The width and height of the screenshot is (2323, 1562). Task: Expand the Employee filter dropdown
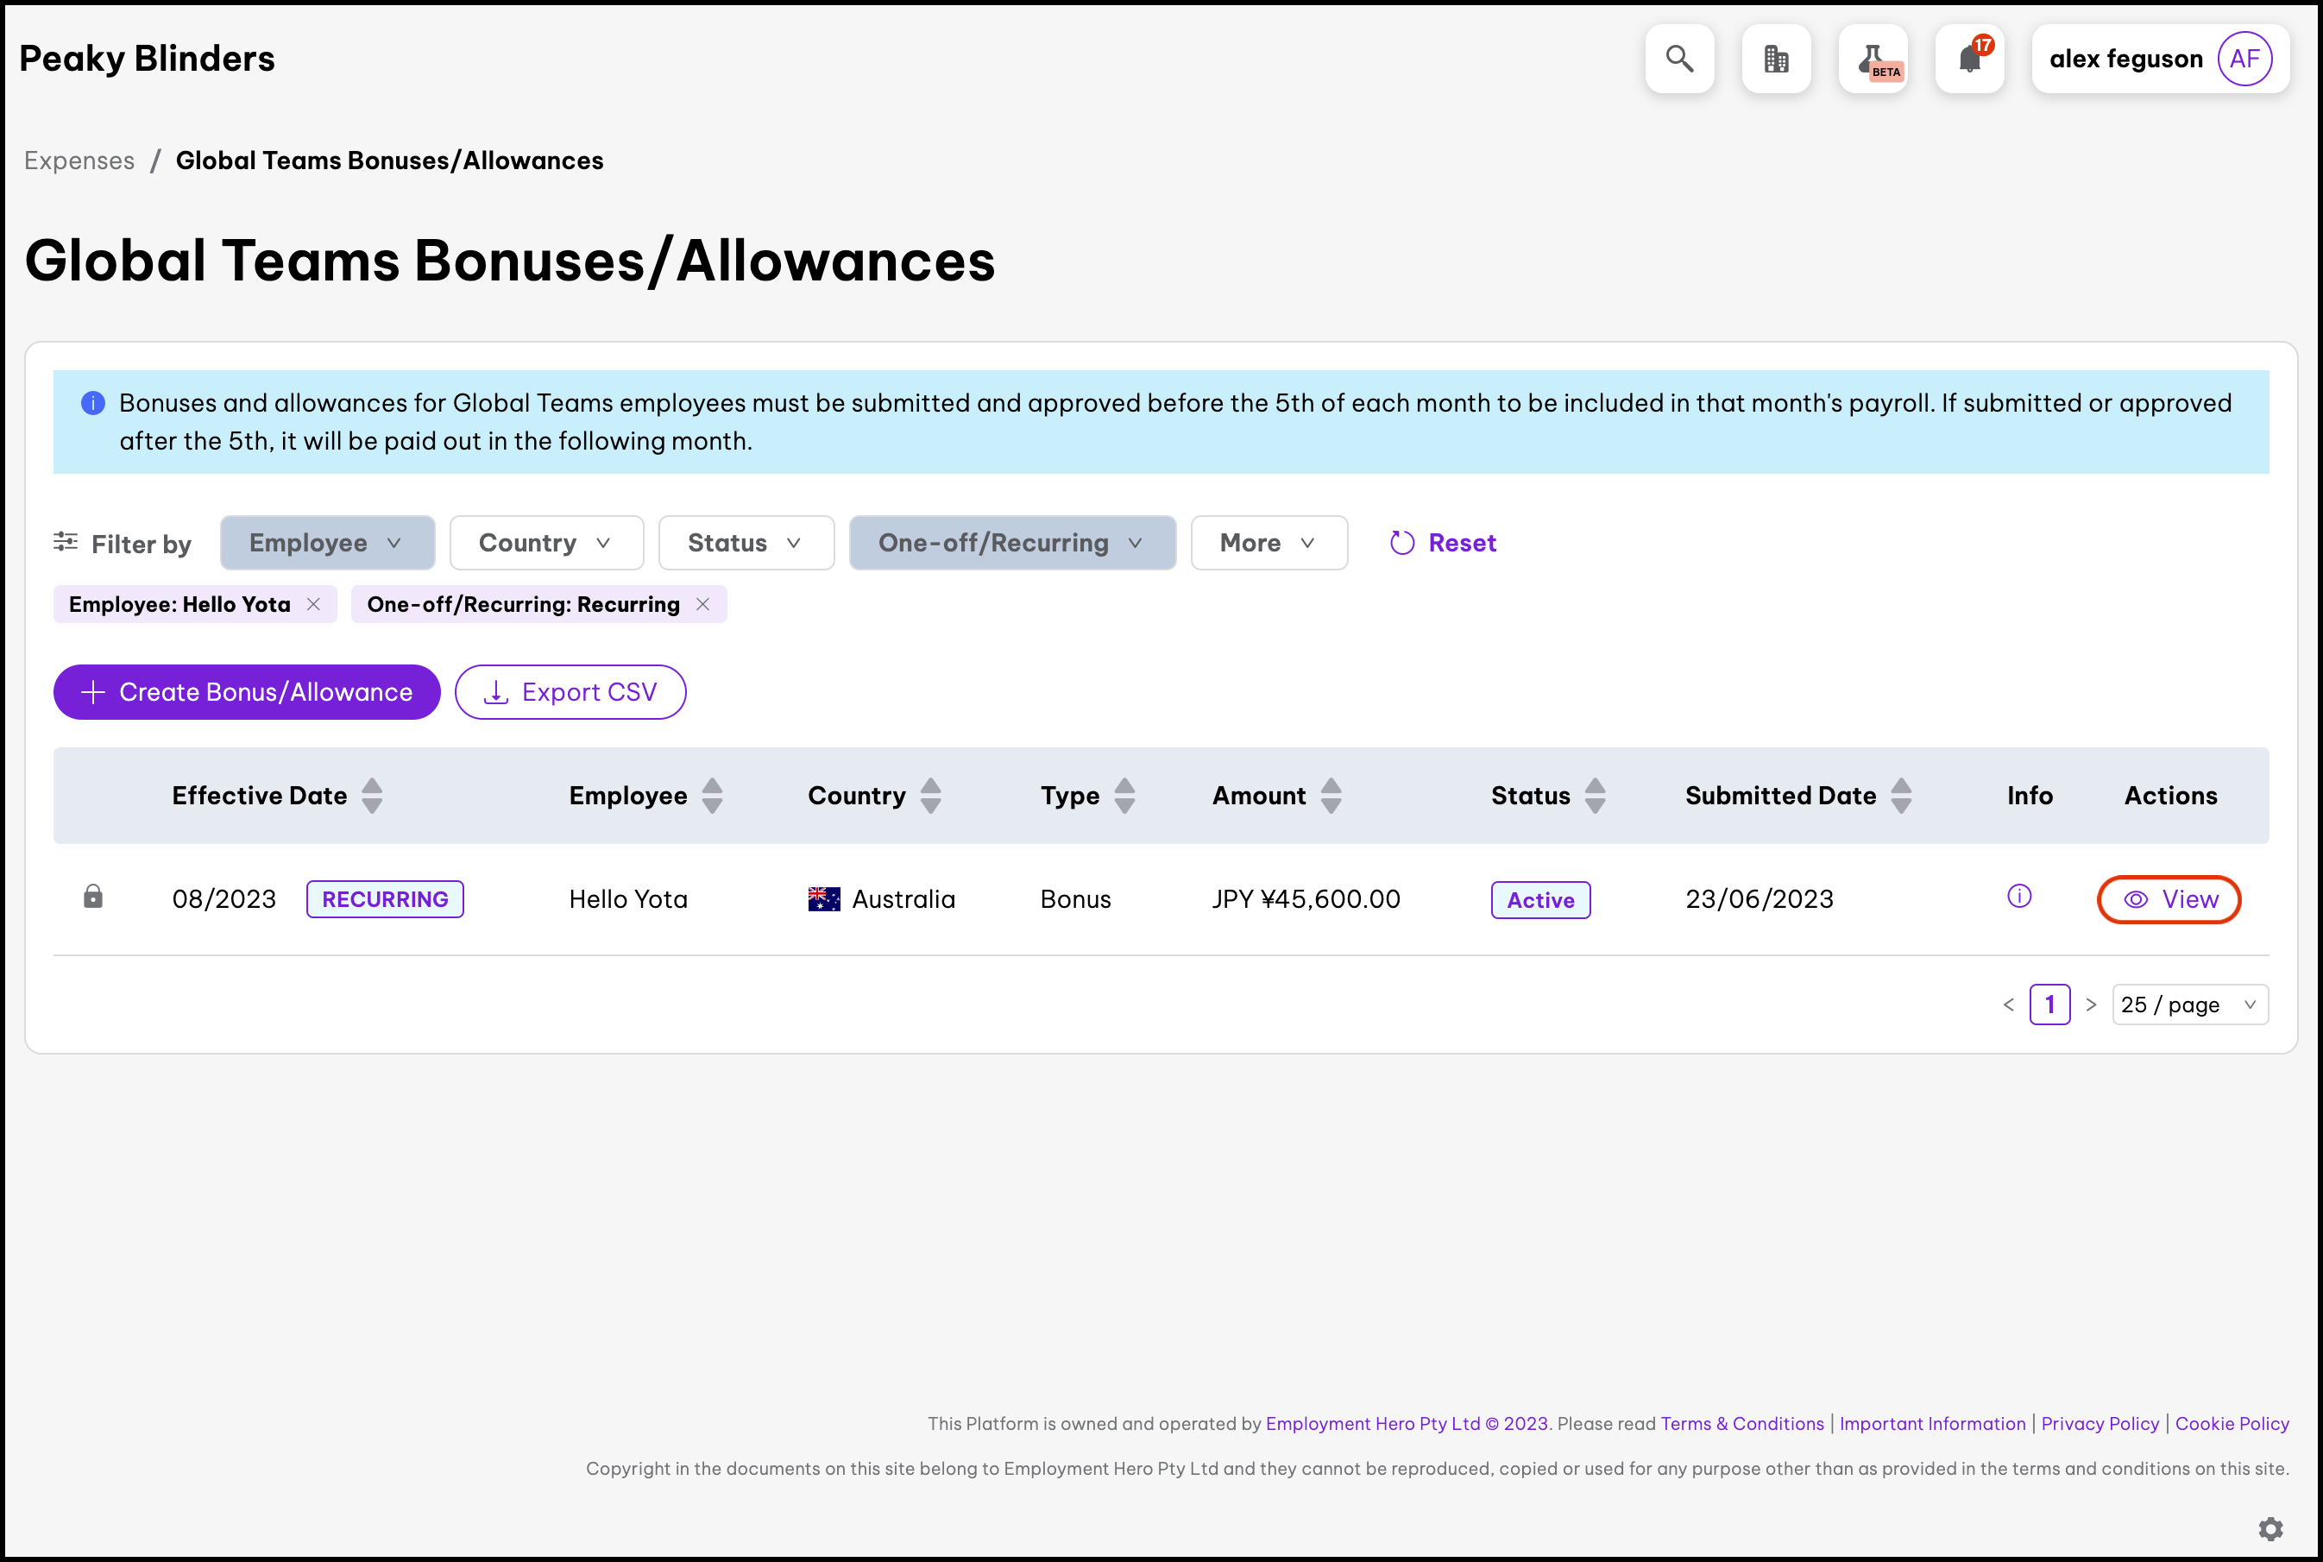327,543
